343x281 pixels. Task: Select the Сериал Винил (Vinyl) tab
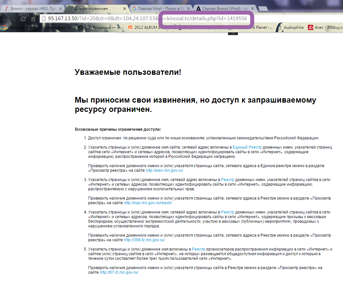[x=225, y=9]
